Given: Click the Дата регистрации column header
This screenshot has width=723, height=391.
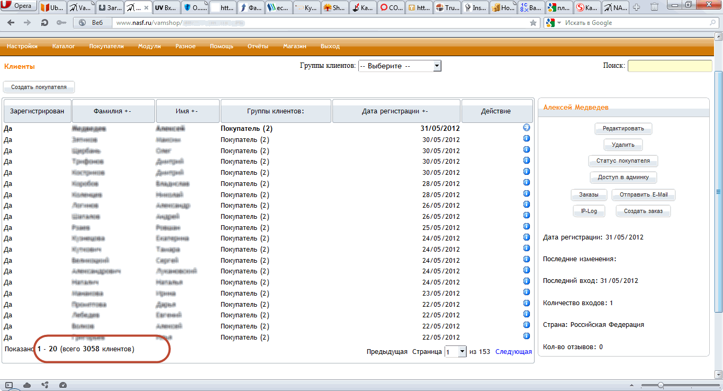Looking at the screenshot, I should [396, 111].
